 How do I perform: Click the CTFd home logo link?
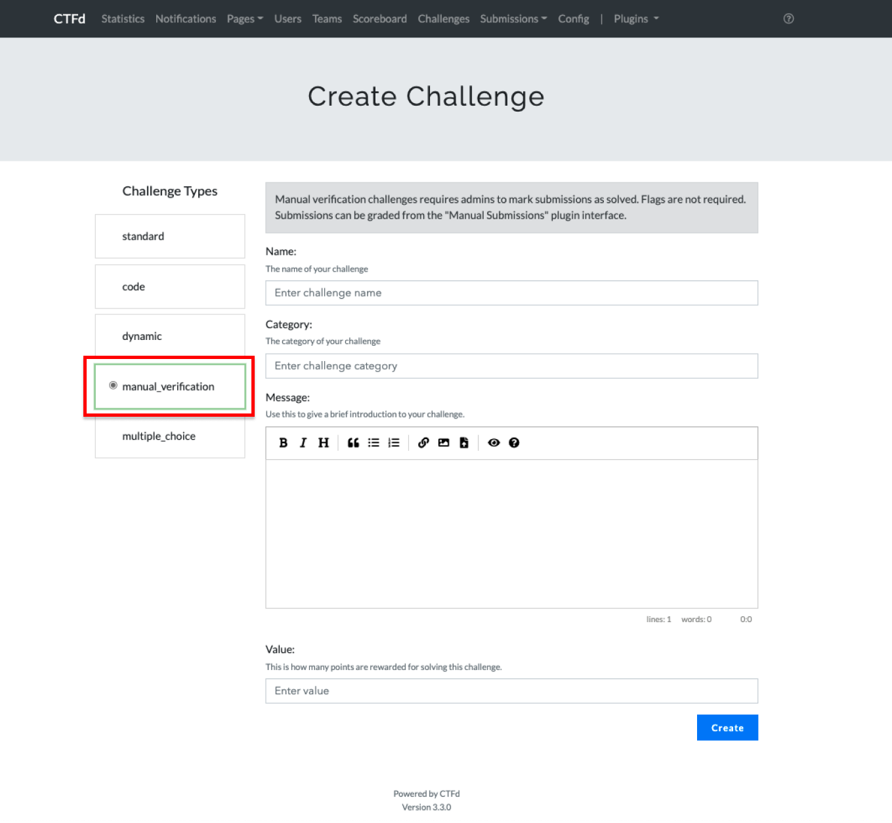click(x=70, y=19)
